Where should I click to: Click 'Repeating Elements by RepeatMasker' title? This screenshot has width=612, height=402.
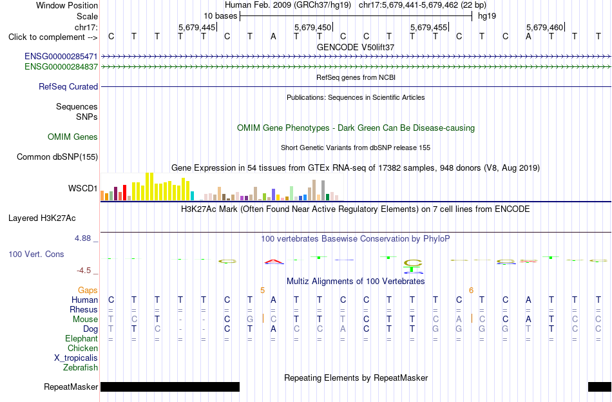356,378
